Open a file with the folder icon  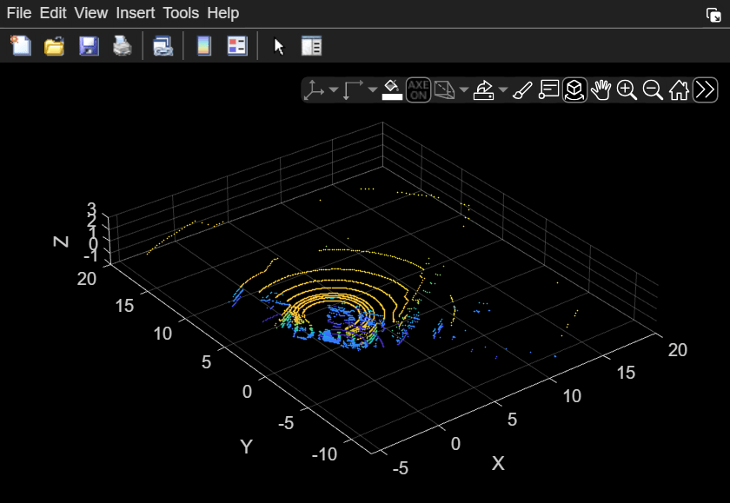click(55, 46)
